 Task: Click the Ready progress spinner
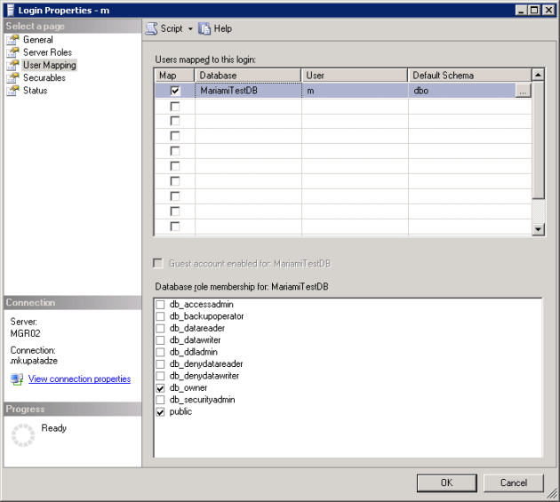tap(23, 435)
